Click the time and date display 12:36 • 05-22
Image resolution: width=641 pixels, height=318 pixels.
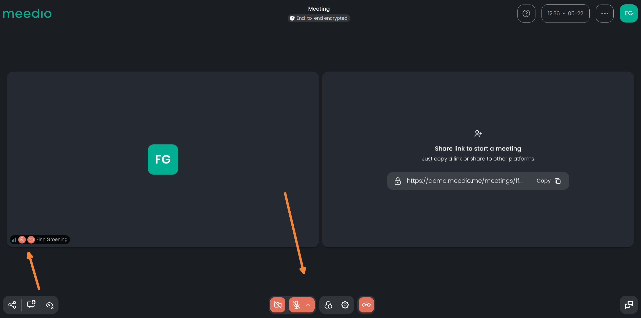pyautogui.click(x=565, y=13)
